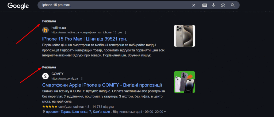Click the COMFY globe favicon

click(45, 76)
